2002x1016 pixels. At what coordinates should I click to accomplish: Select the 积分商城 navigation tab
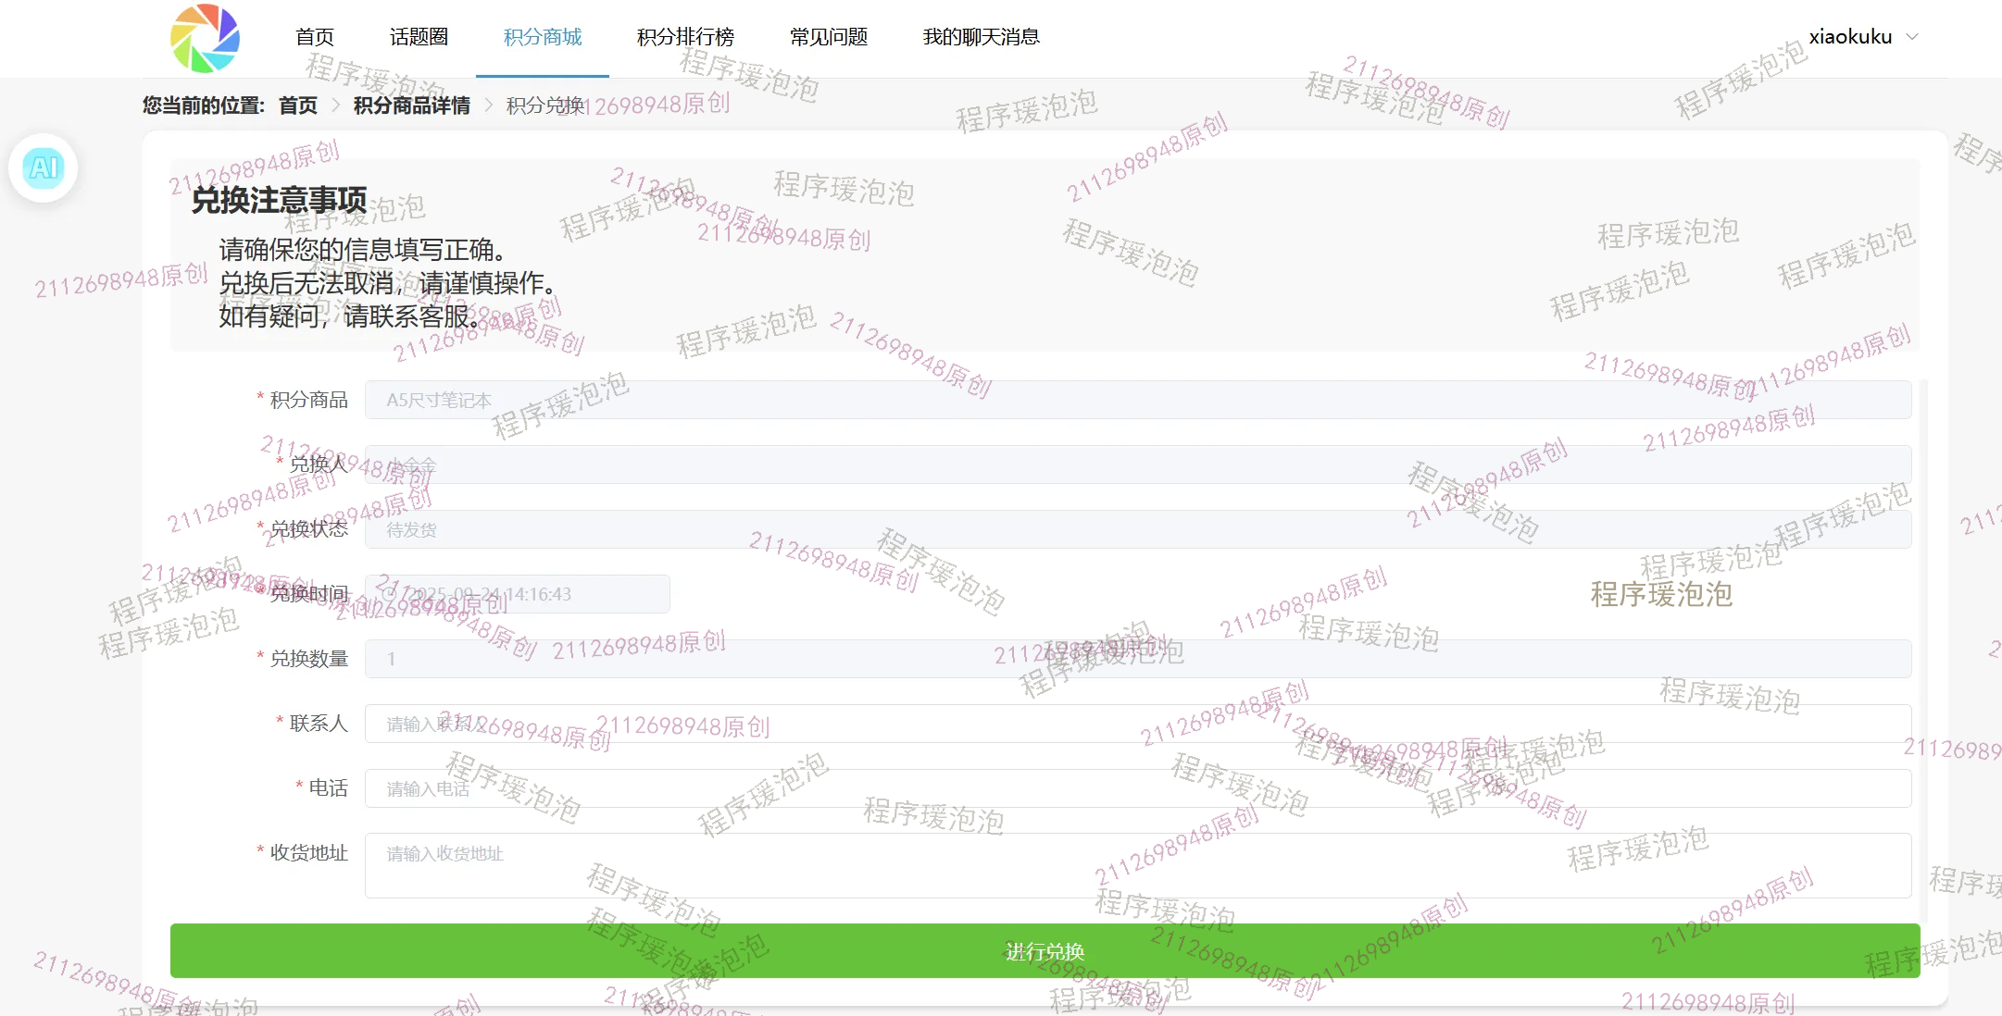click(543, 37)
